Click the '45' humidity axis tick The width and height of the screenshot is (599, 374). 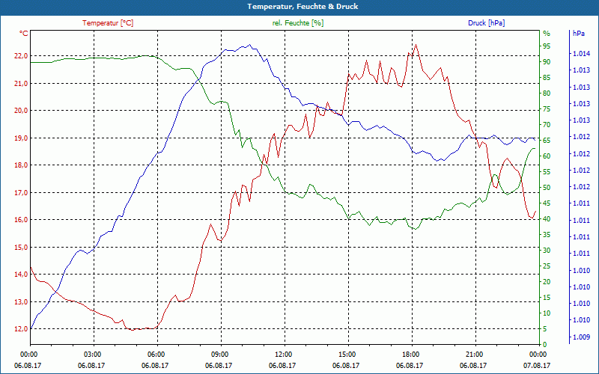(547, 203)
